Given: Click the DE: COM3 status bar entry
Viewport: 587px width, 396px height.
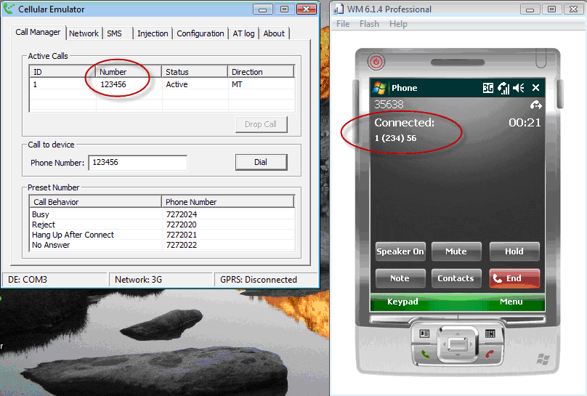Looking at the screenshot, I should [x=55, y=280].
